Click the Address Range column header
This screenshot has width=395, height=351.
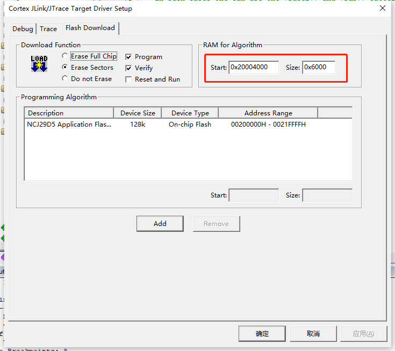268,113
